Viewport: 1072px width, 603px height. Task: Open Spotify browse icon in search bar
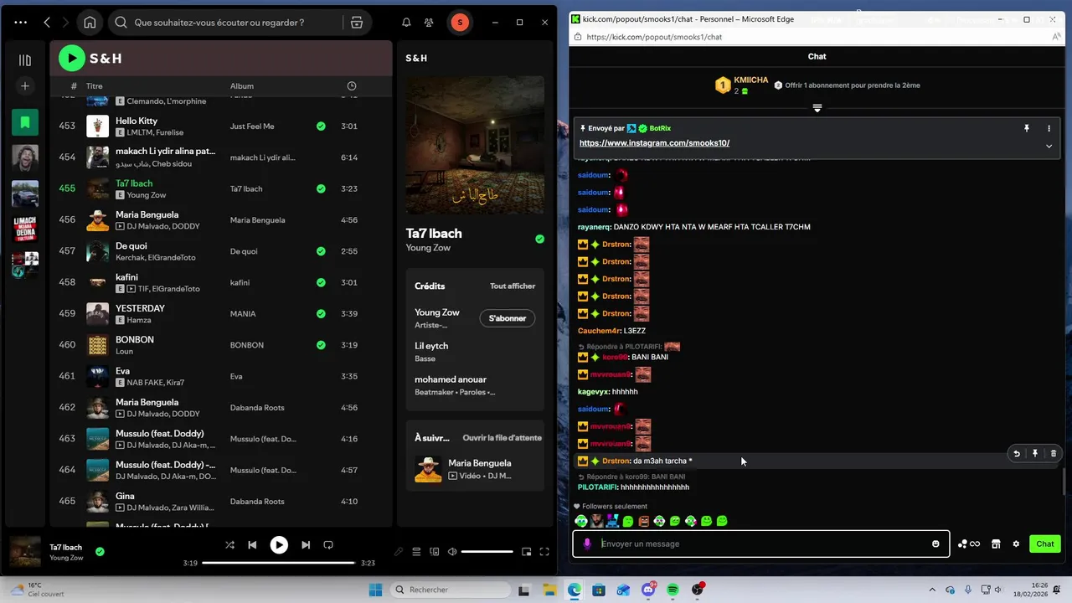click(x=357, y=23)
